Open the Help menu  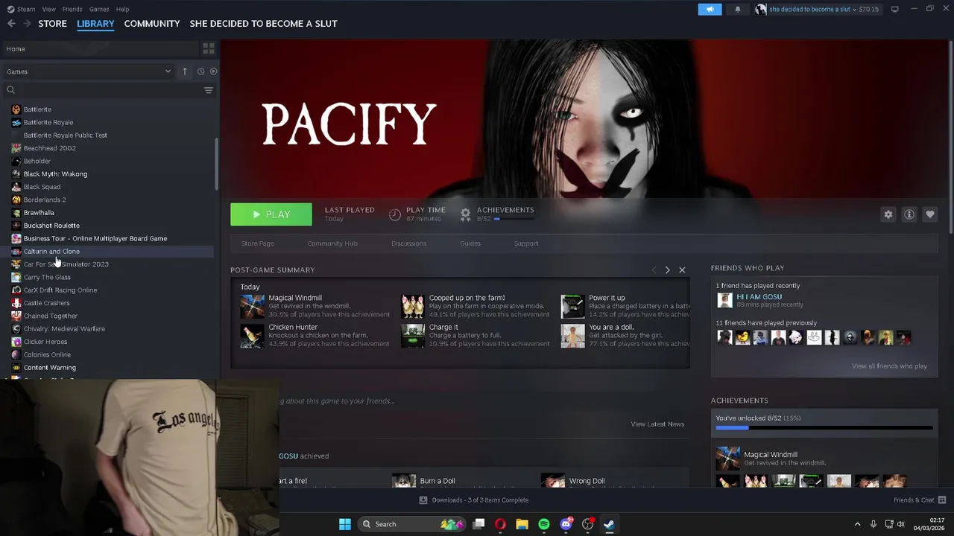point(122,9)
